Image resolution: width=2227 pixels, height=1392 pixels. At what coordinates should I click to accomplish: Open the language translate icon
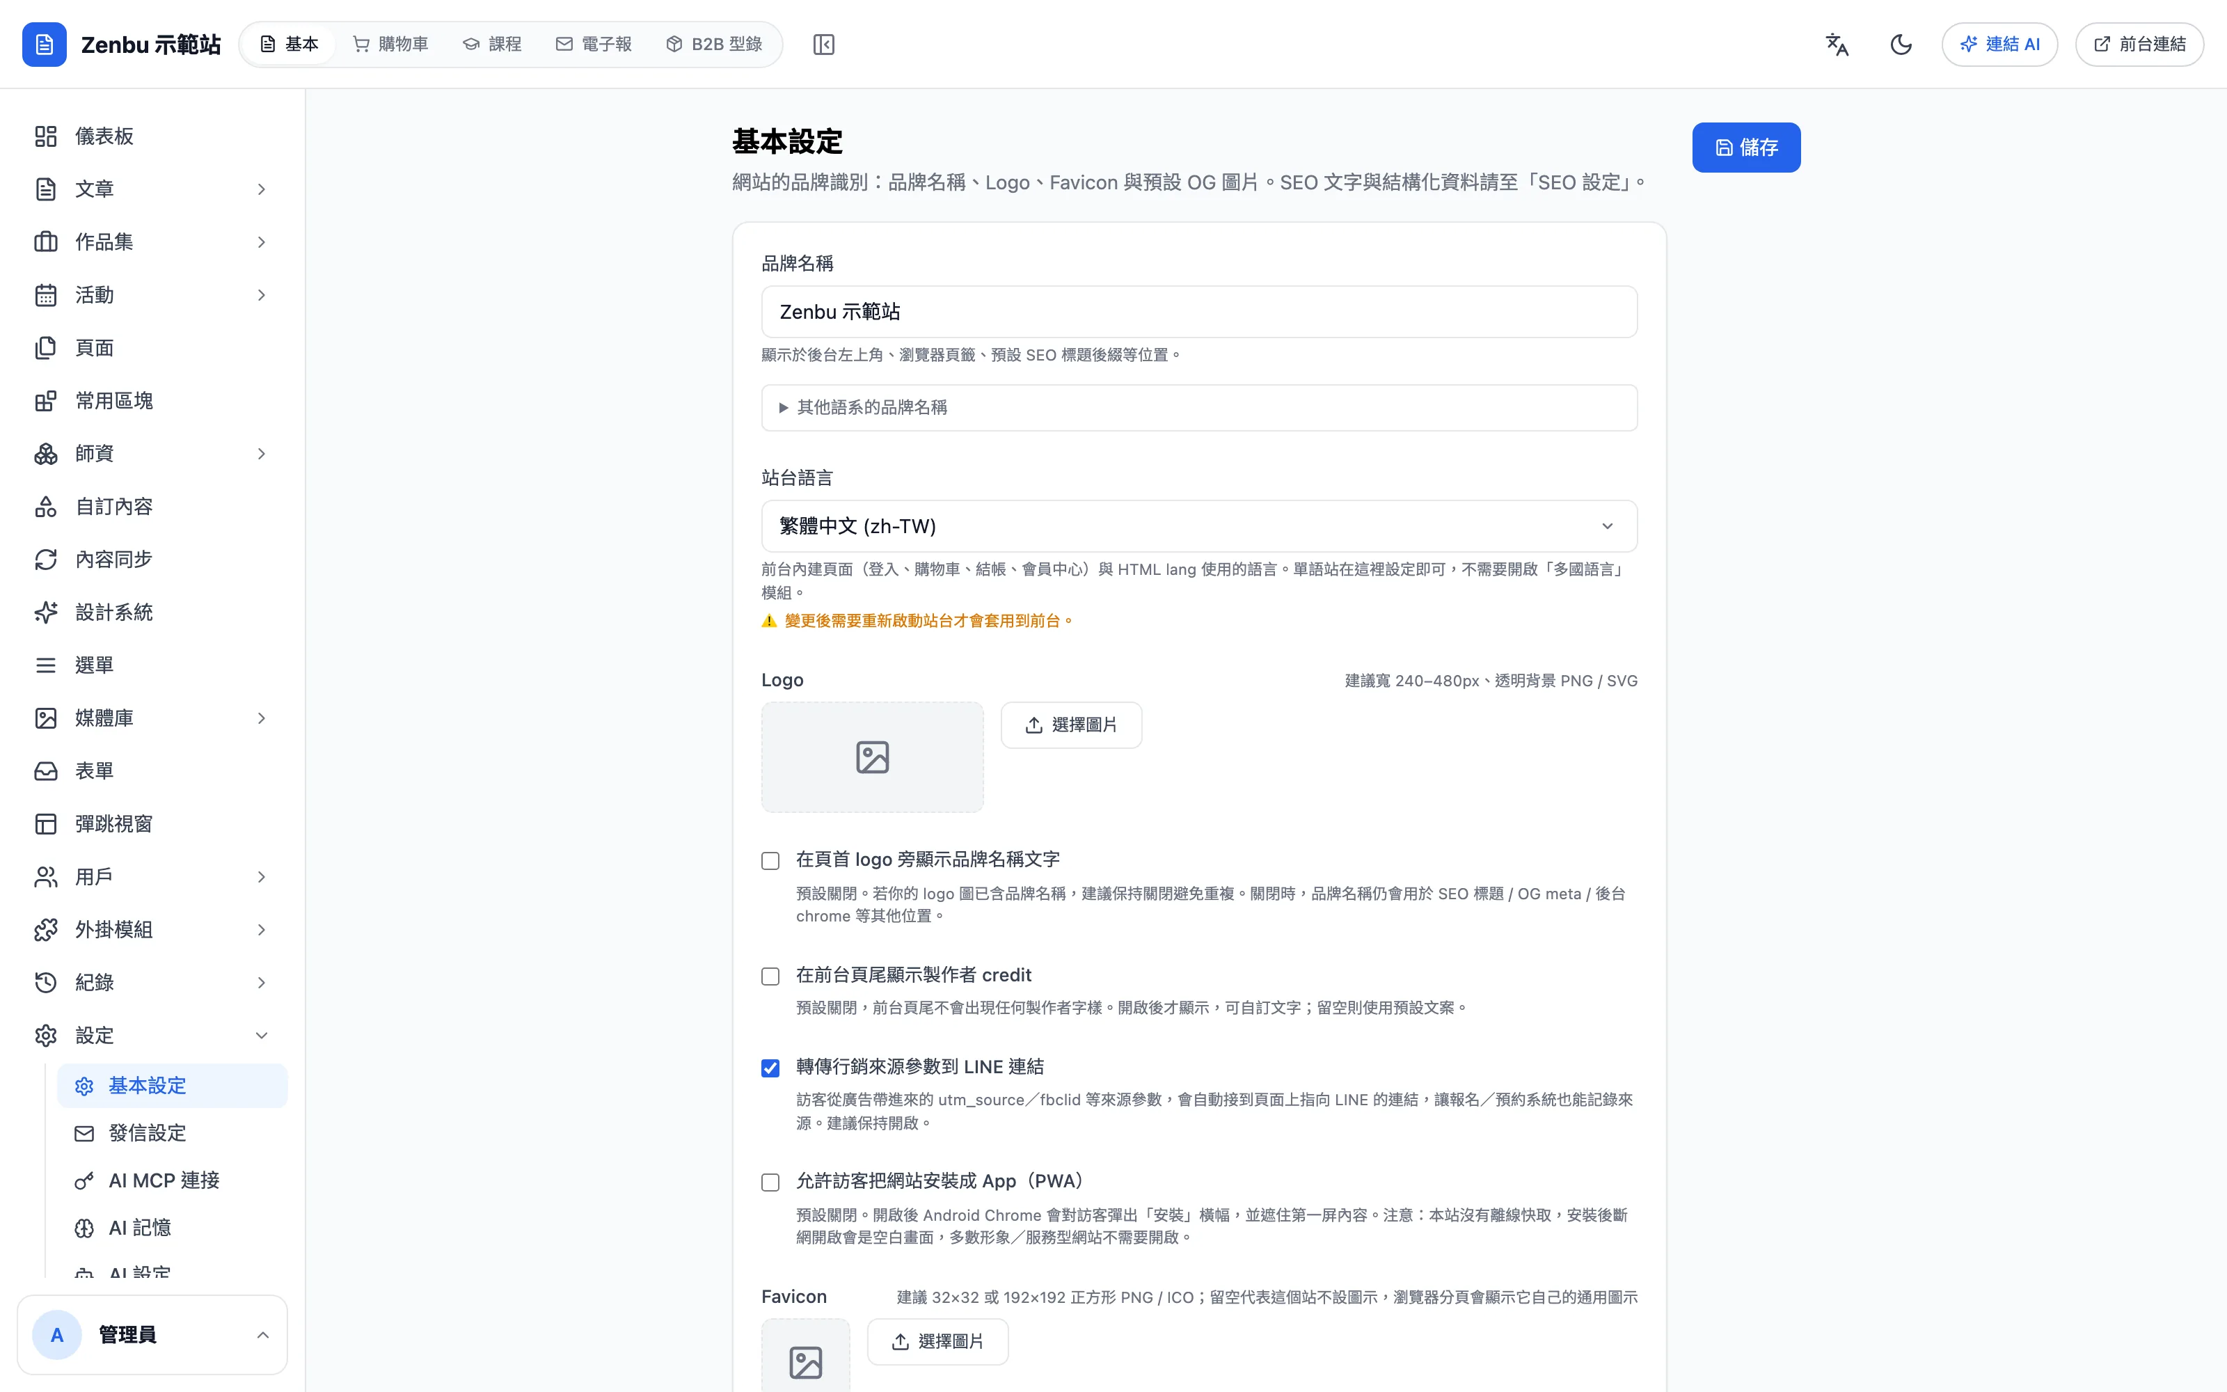[1837, 44]
